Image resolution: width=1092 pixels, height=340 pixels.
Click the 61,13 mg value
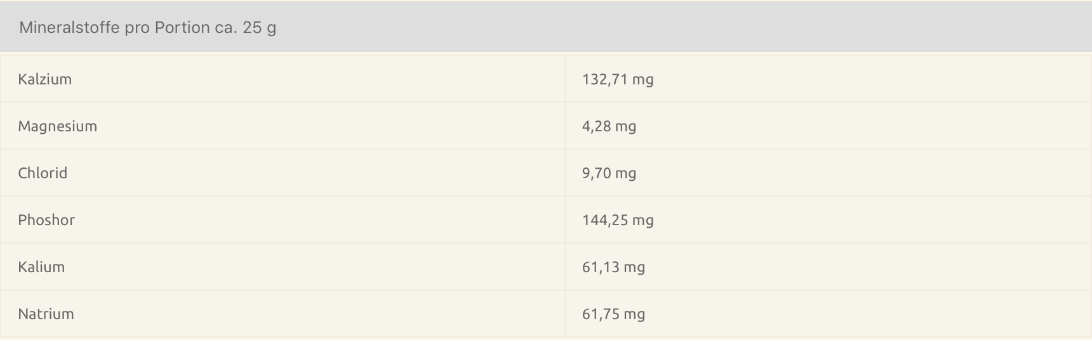pos(613,267)
